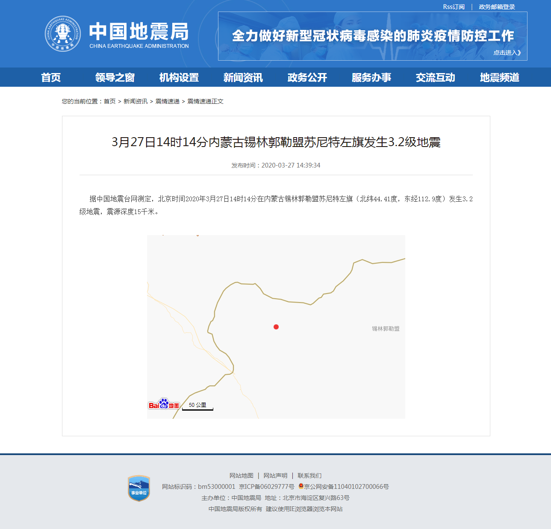Click 首页 in the breadcrumb
This screenshot has height=529, width=551.
tap(110, 101)
